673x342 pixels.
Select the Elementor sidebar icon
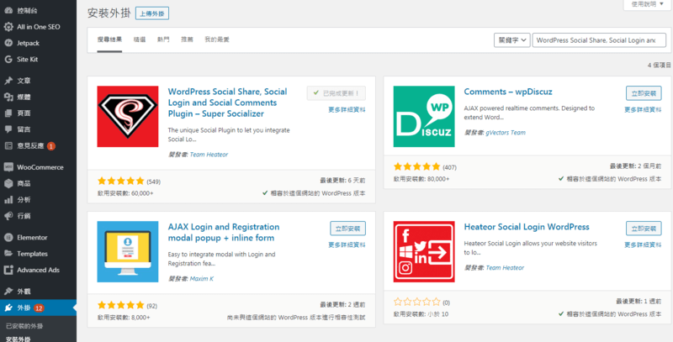pos(8,238)
